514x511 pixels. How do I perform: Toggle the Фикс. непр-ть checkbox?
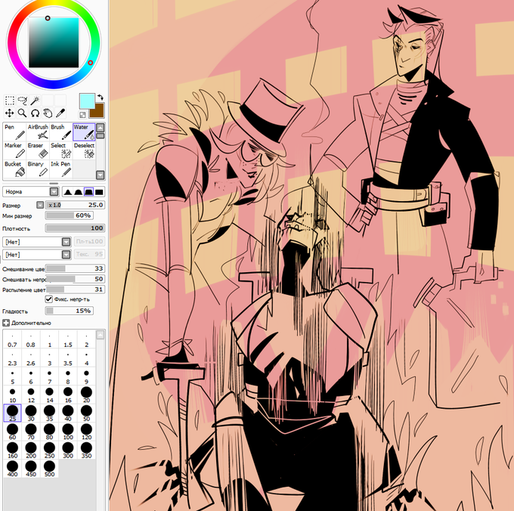point(49,299)
